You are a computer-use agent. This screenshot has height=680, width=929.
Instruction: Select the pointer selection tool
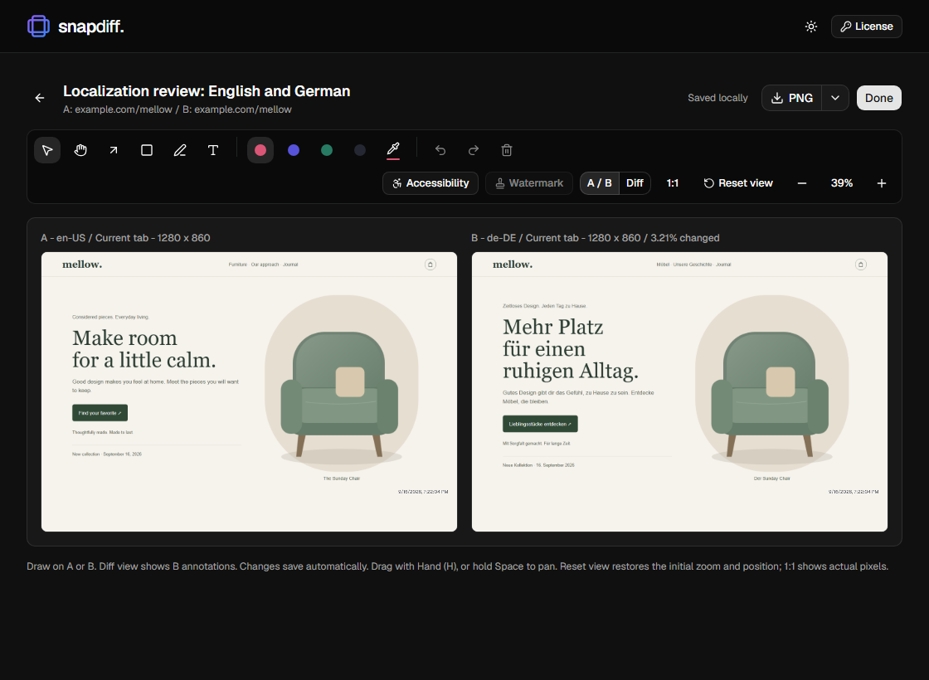pos(47,150)
